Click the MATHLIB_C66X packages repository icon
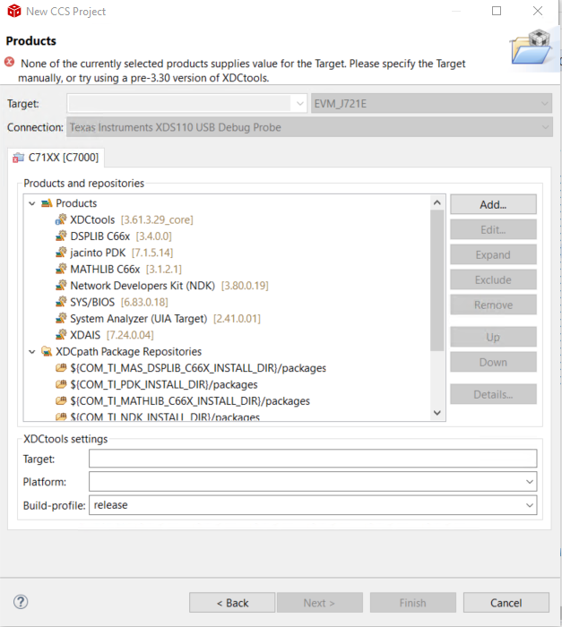562x627 pixels. [x=61, y=400]
